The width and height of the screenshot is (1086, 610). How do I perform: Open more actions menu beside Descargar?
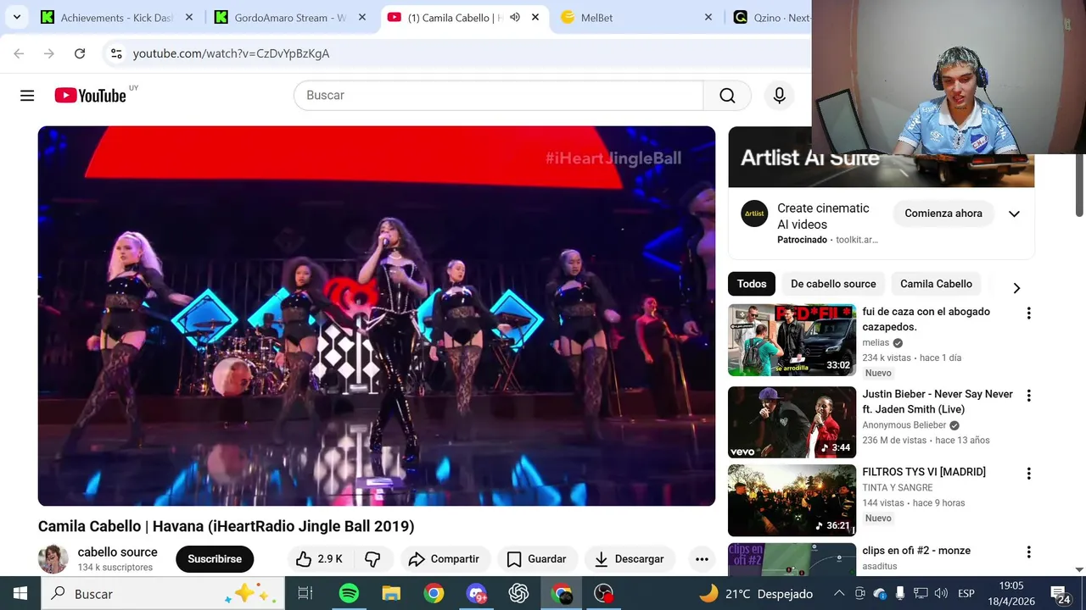pyautogui.click(x=702, y=559)
